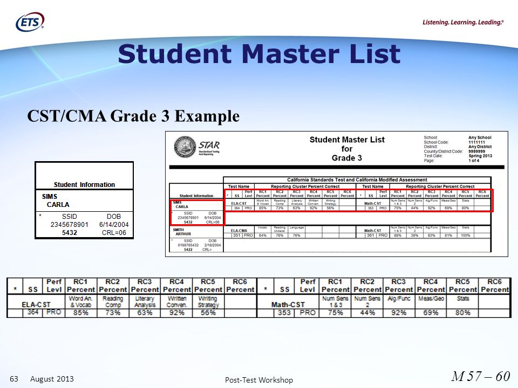Viewport: 518px width, 388px height.
Task: Click 85% under Word An. & Vocab
Action: [x=80, y=313]
